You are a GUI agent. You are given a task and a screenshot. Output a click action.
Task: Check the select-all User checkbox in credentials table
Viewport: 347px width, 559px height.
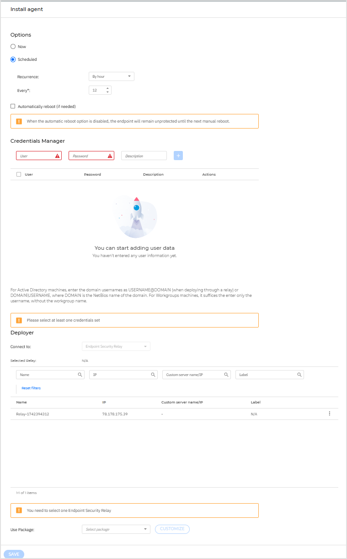click(x=19, y=174)
